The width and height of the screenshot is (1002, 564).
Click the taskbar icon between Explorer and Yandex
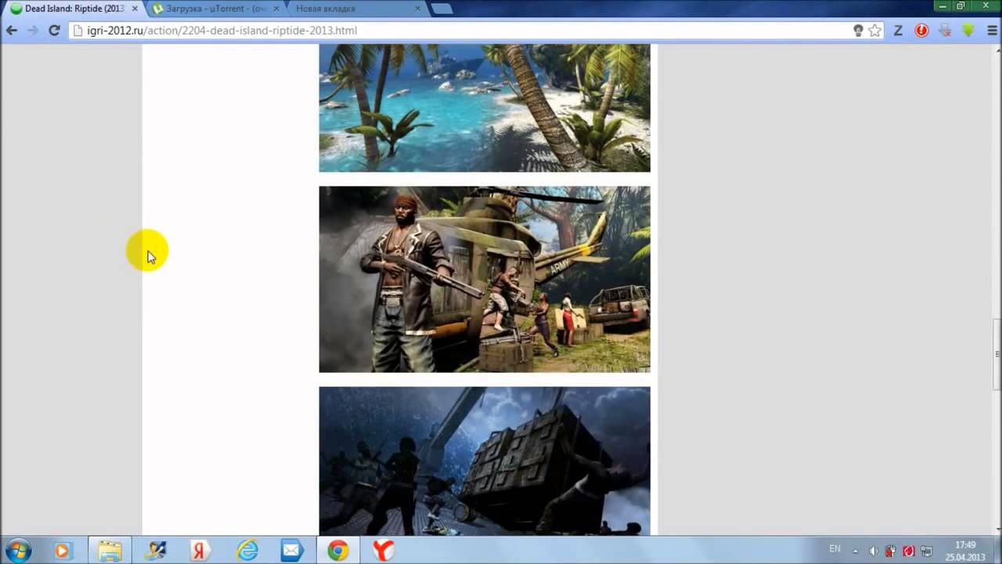[155, 551]
